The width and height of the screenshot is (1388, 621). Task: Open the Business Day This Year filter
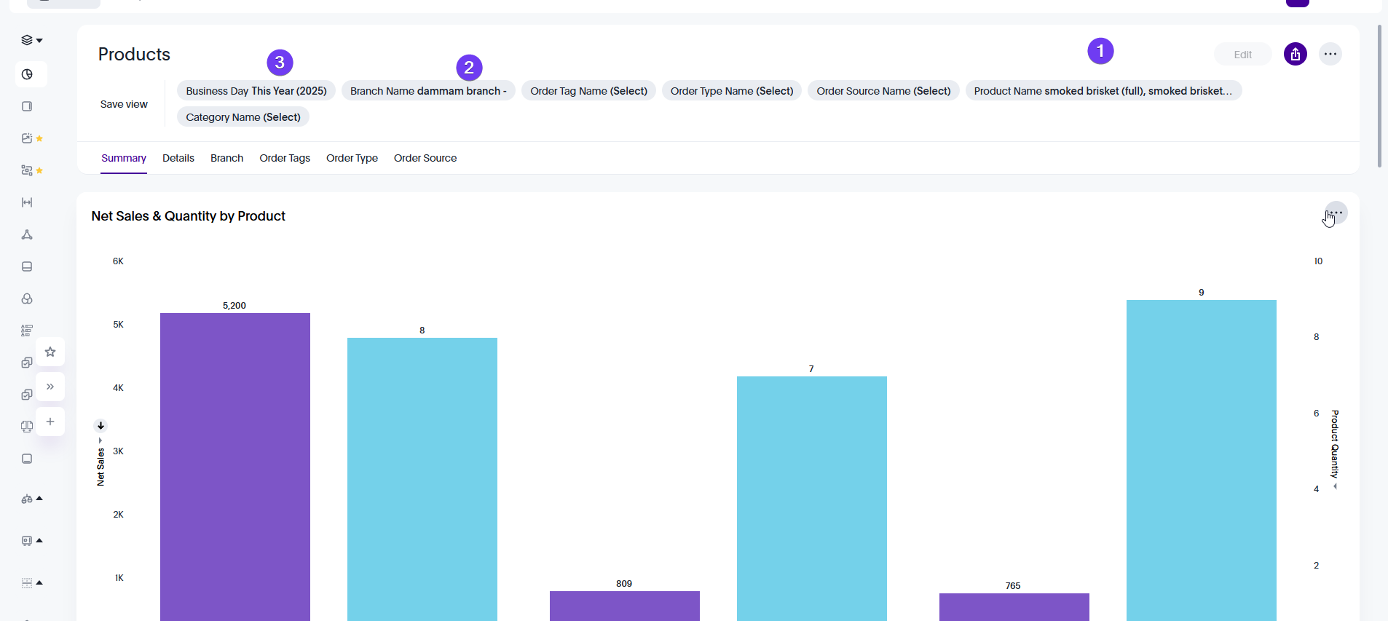(x=256, y=91)
